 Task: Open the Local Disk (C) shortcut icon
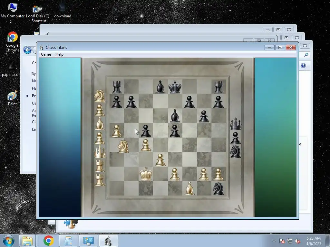tap(38, 14)
